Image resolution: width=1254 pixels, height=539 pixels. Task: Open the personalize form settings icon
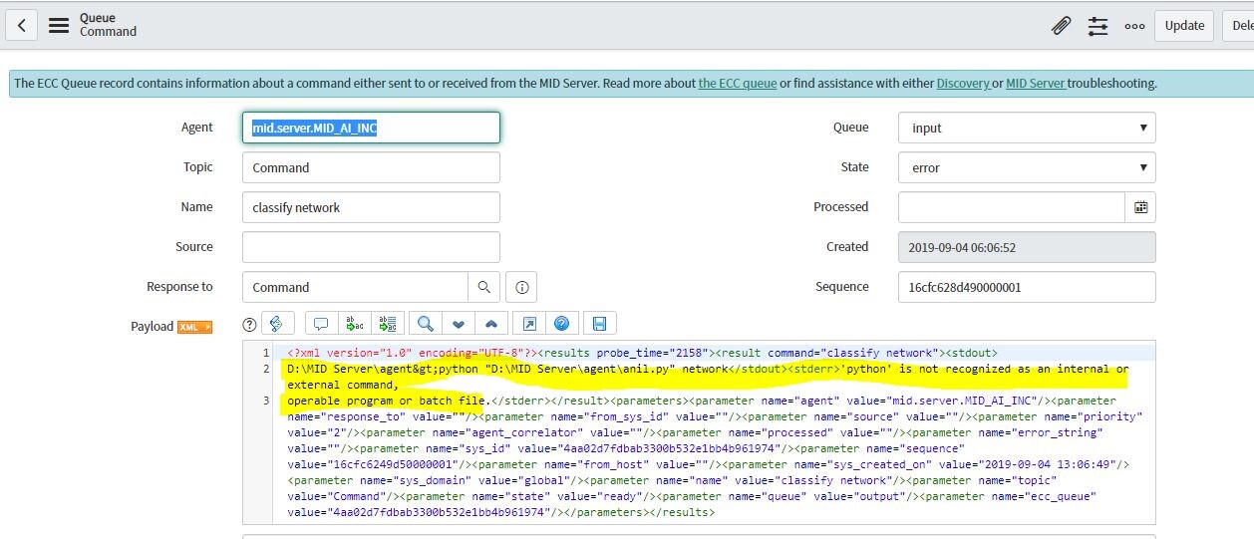pyautogui.click(x=1097, y=26)
